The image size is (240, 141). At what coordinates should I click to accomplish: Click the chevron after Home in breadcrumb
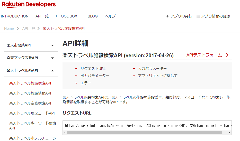coord(18,29)
